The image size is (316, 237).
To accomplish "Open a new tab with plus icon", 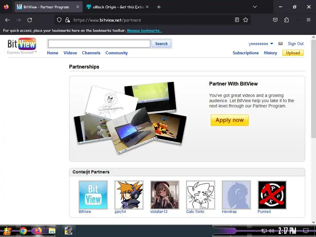I will pyautogui.click(x=159, y=7).
